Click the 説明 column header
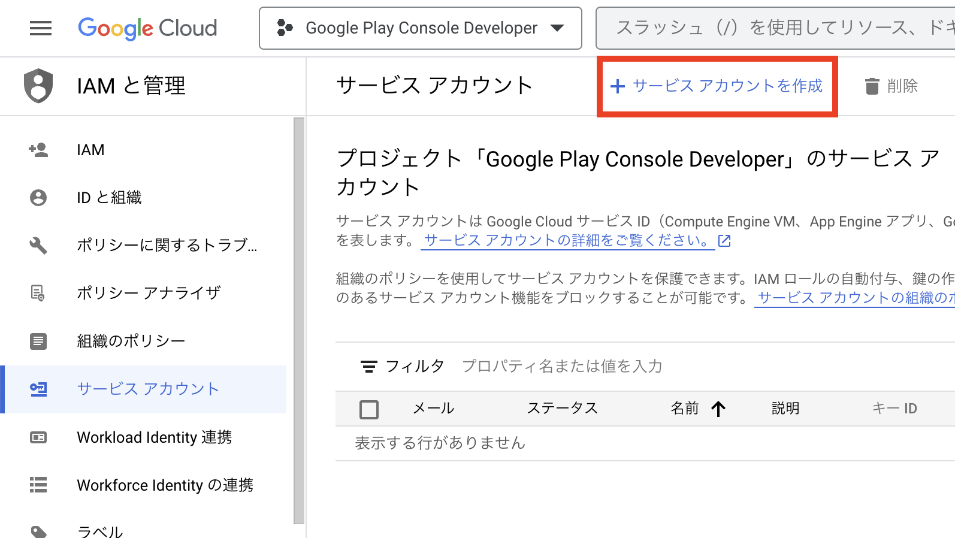This screenshot has width=955, height=538. click(x=785, y=409)
